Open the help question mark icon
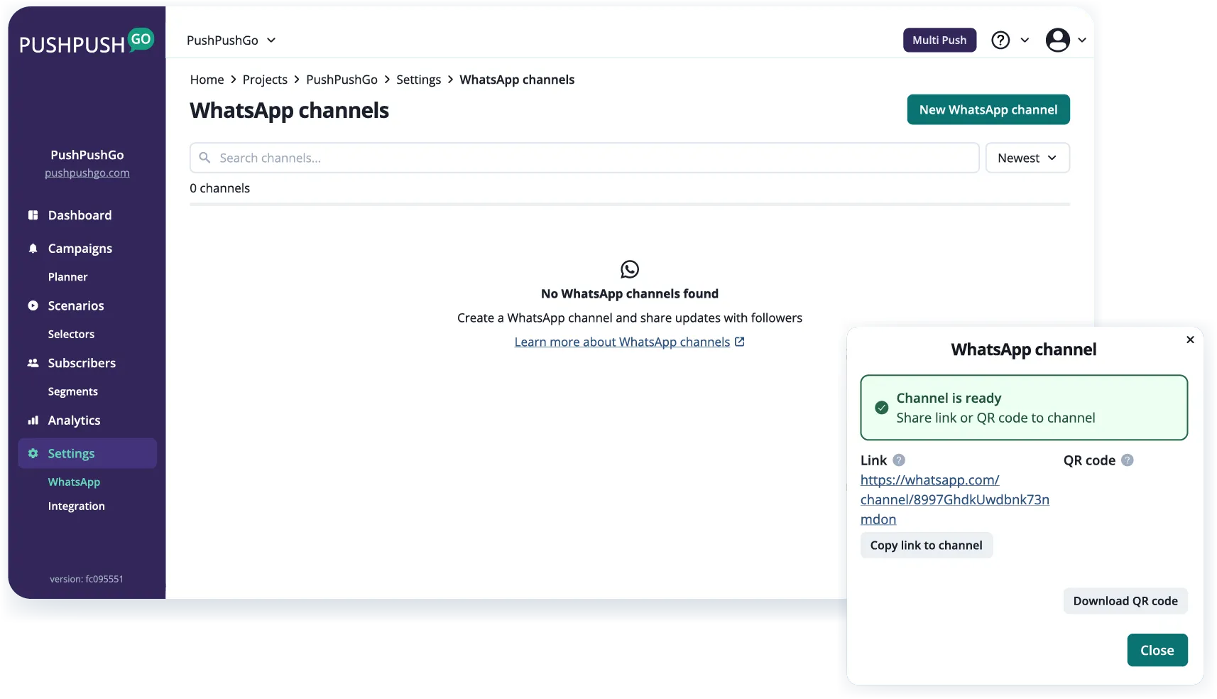Viewport: 1217px width, 699px height. click(1000, 40)
